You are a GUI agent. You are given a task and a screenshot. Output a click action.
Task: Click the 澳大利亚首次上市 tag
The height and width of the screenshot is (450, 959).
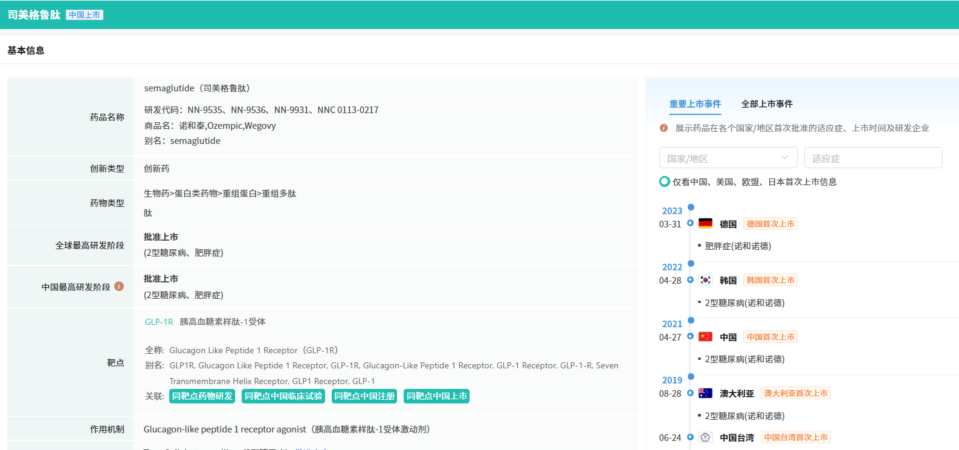796,393
